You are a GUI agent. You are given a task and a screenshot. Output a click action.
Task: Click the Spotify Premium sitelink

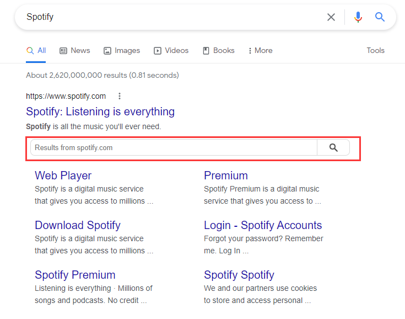click(75, 275)
